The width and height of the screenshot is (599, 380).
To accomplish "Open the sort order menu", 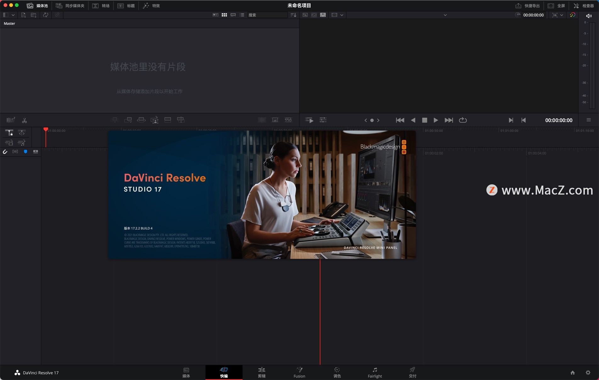I will tap(293, 15).
